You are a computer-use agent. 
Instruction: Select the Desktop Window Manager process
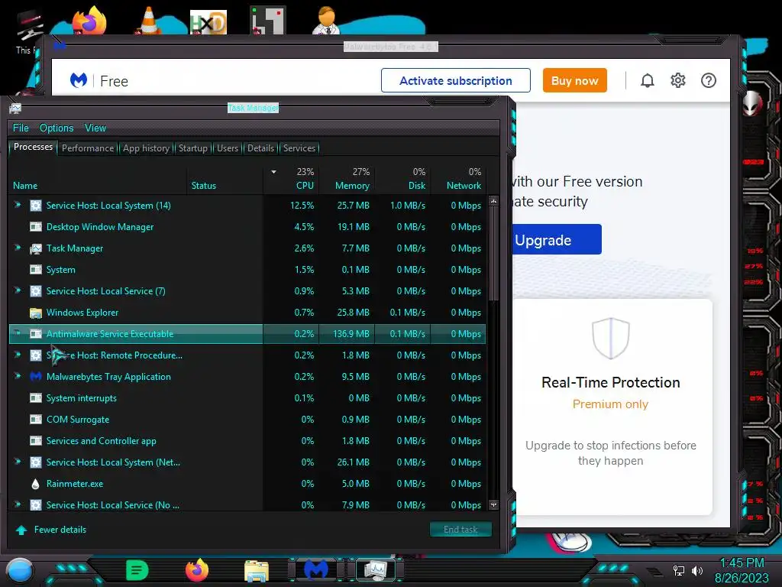[247, 227]
